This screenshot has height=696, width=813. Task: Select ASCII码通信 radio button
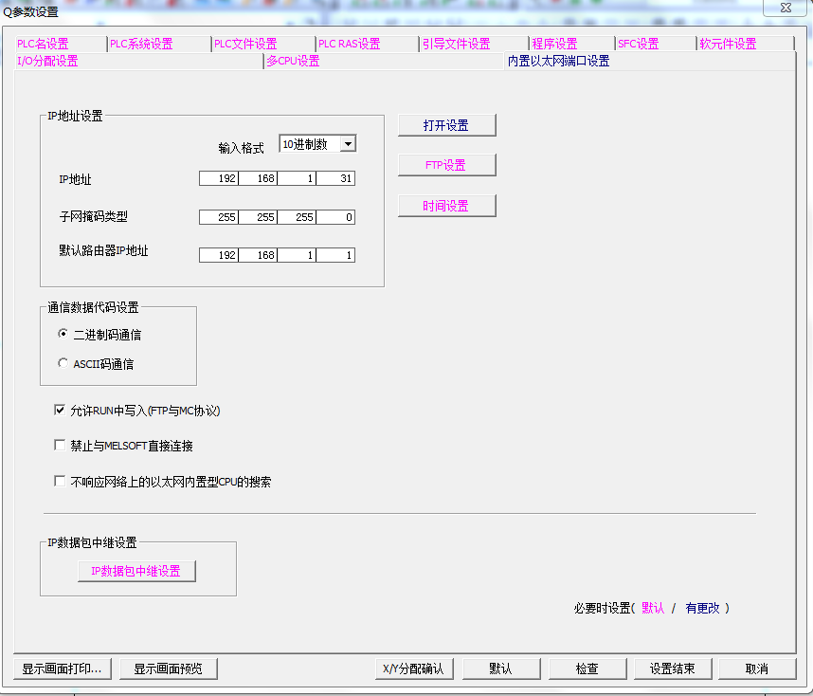pos(63,363)
